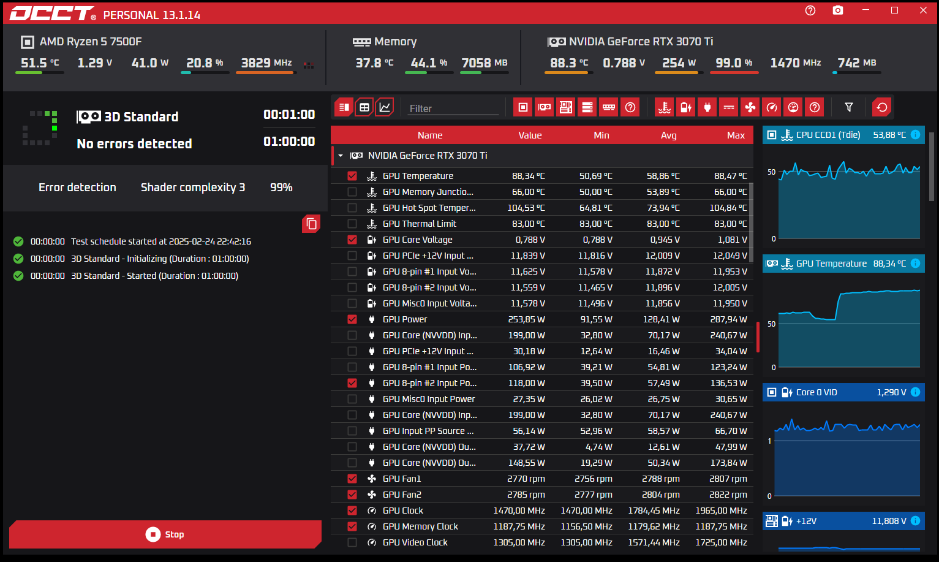Filter sensors by fan speed type
The width and height of the screenshot is (939, 562).
750,107
